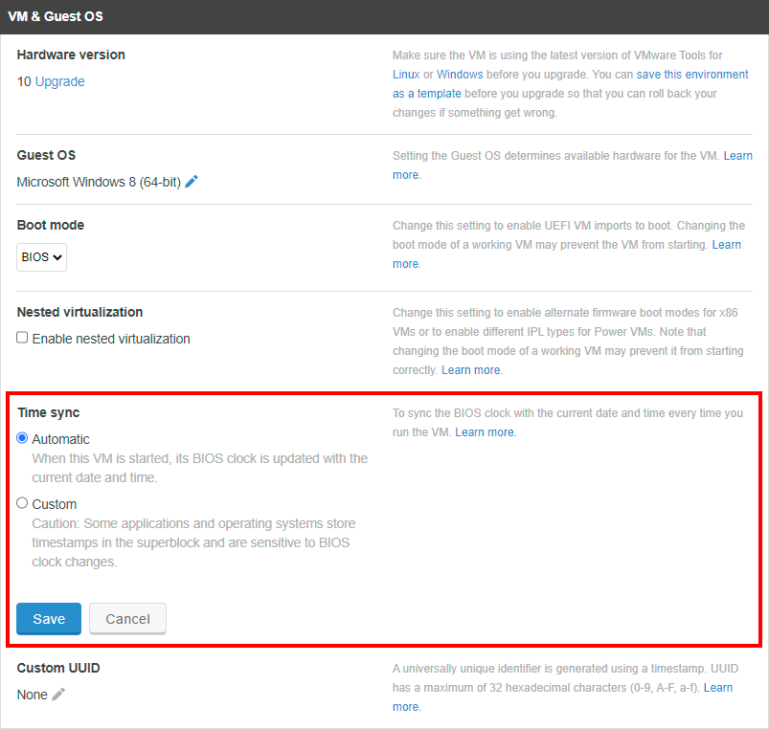This screenshot has width=769, height=729.
Task: Open the BIOS boot mode dropdown
Action: point(42,257)
